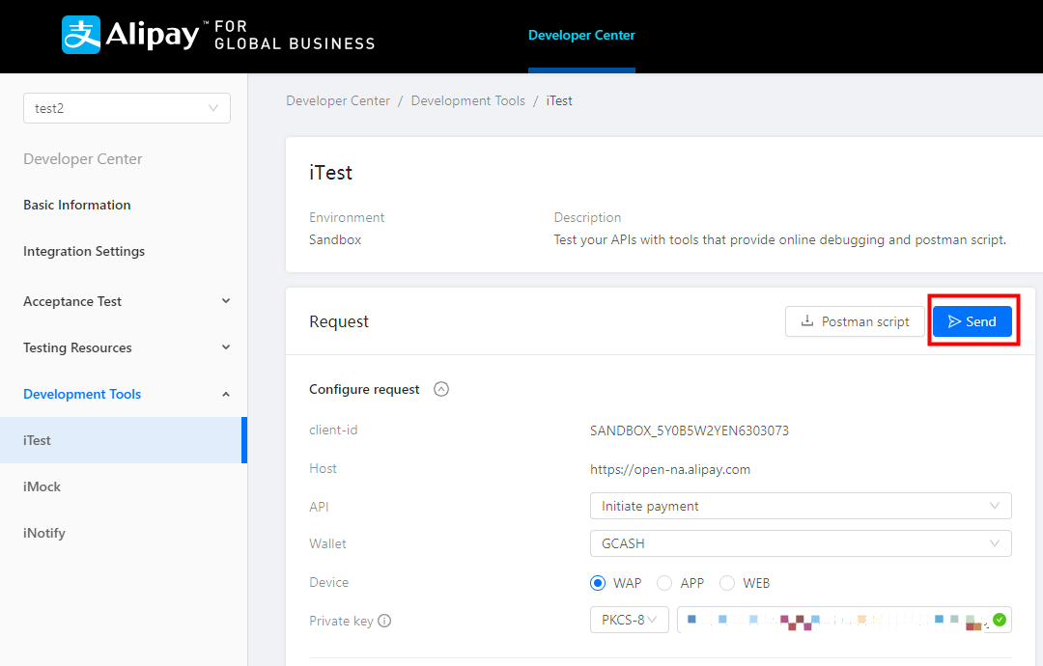Open the test2 project dropdown
This screenshot has height=666, width=1043.
click(x=127, y=108)
